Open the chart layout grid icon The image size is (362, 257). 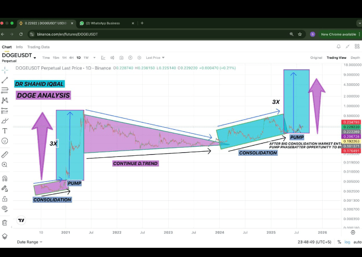[x=357, y=46]
